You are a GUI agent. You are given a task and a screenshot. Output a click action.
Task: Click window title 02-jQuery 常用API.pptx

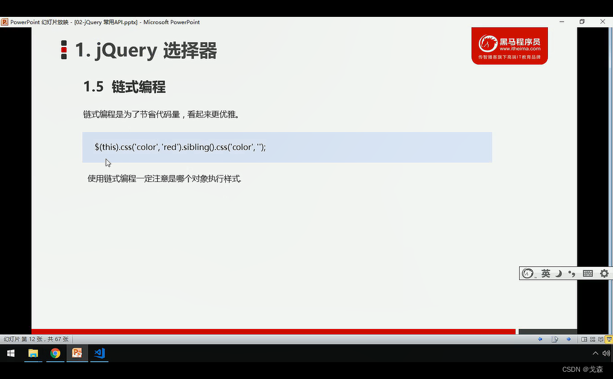click(x=106, y=22)
